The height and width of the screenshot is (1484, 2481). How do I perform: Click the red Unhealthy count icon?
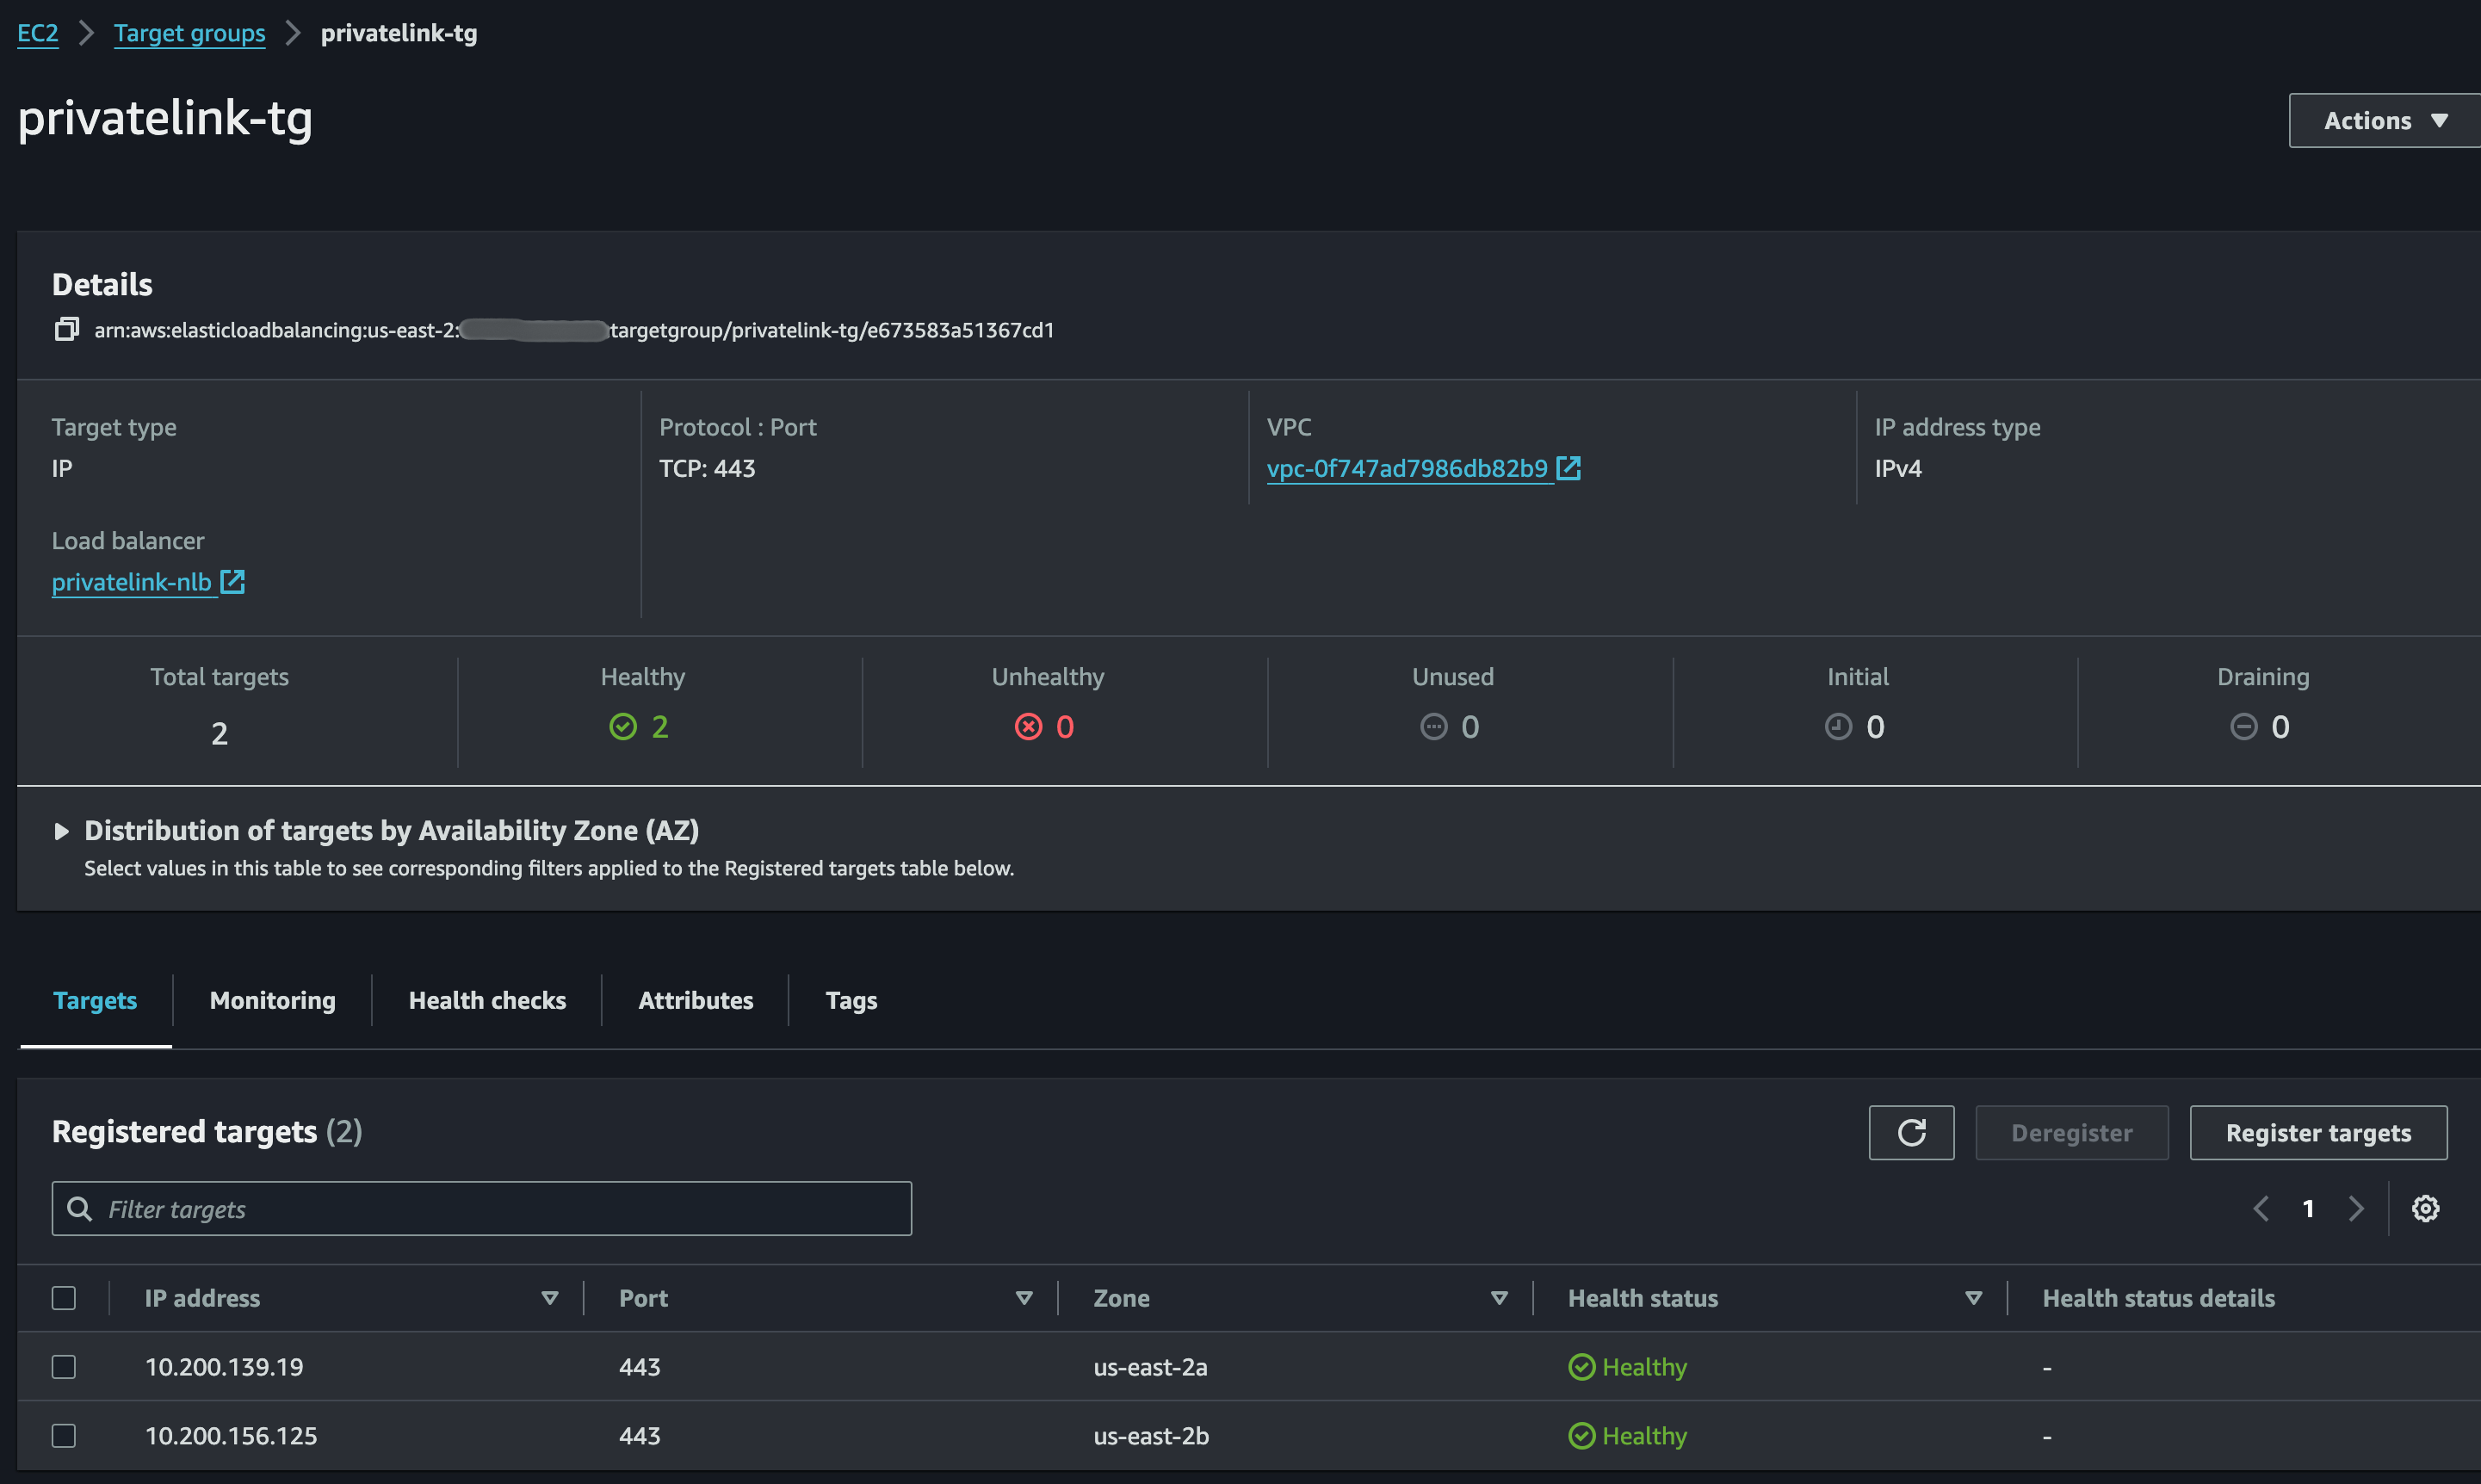tap(1028, 727)
